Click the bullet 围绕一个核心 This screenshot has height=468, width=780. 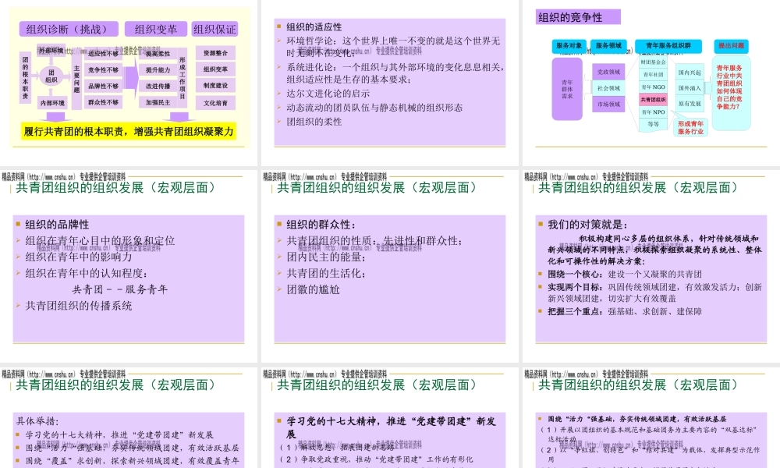click(625, 274)
